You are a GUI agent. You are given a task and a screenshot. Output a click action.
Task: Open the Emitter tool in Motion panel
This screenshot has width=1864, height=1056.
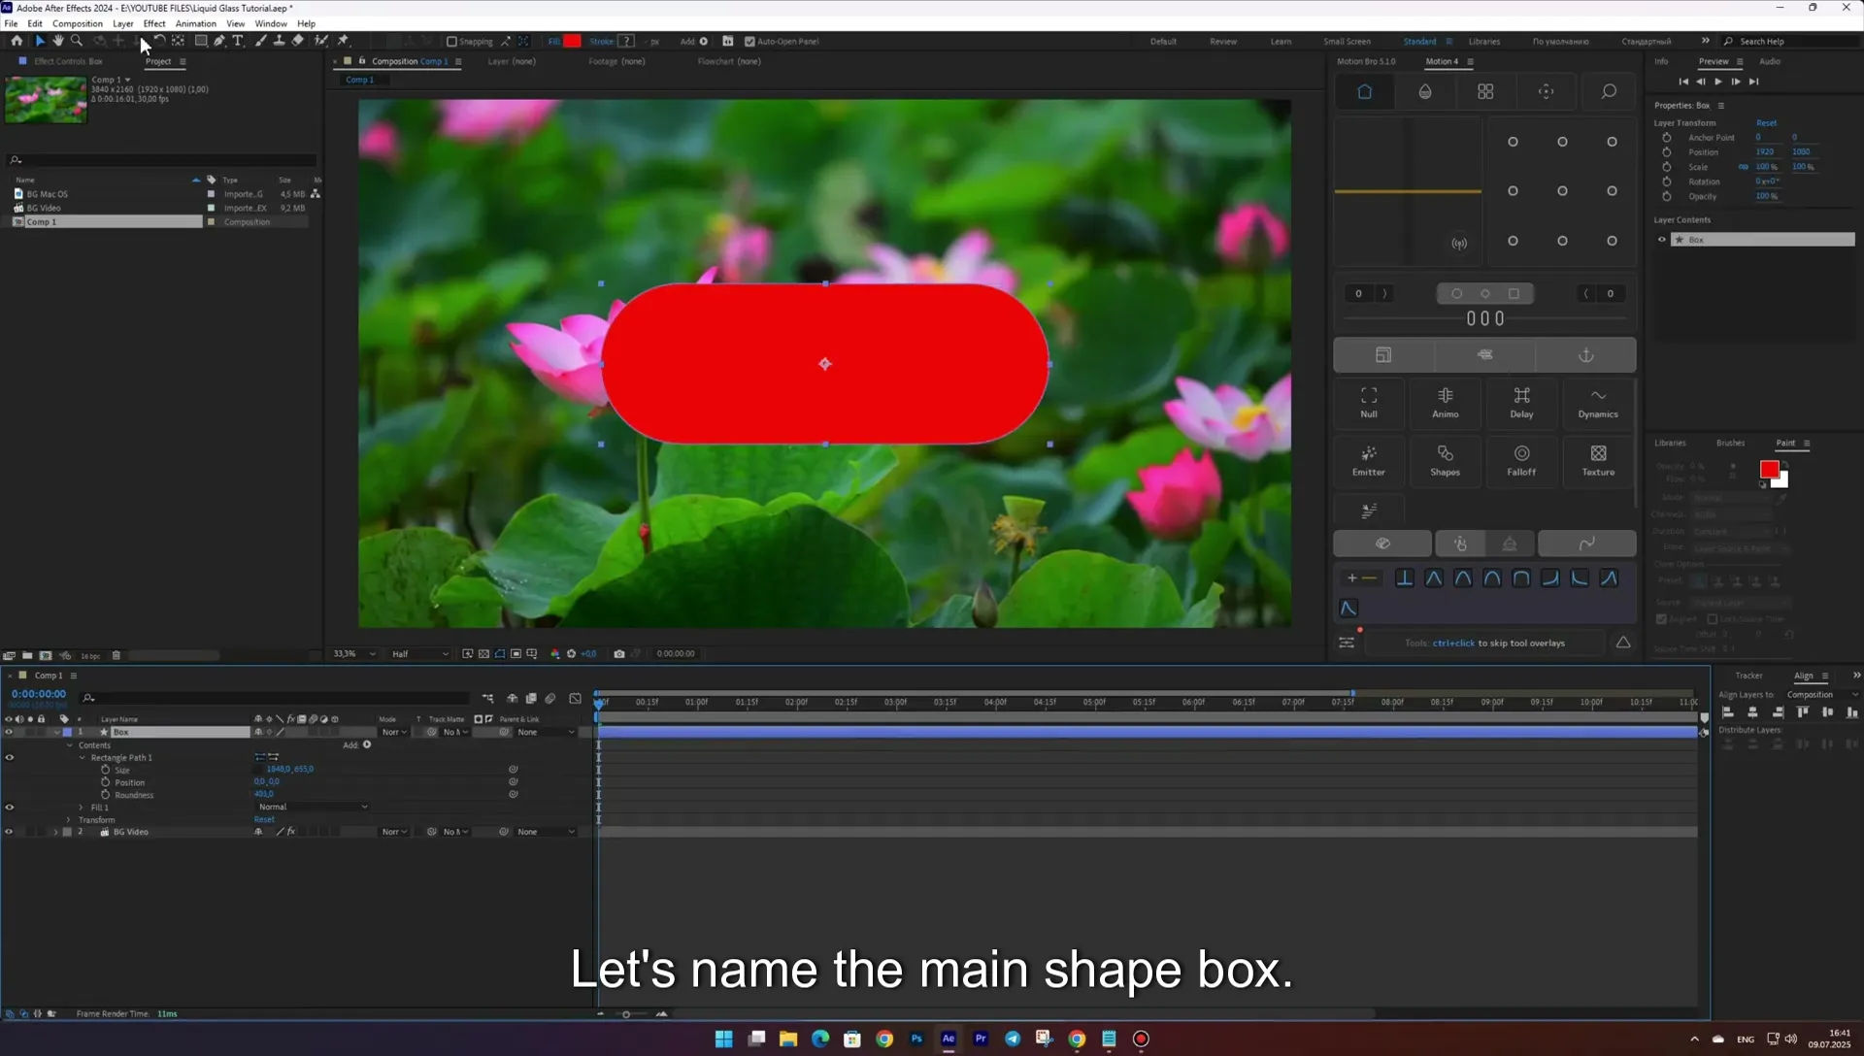(x=1369, y=460)
